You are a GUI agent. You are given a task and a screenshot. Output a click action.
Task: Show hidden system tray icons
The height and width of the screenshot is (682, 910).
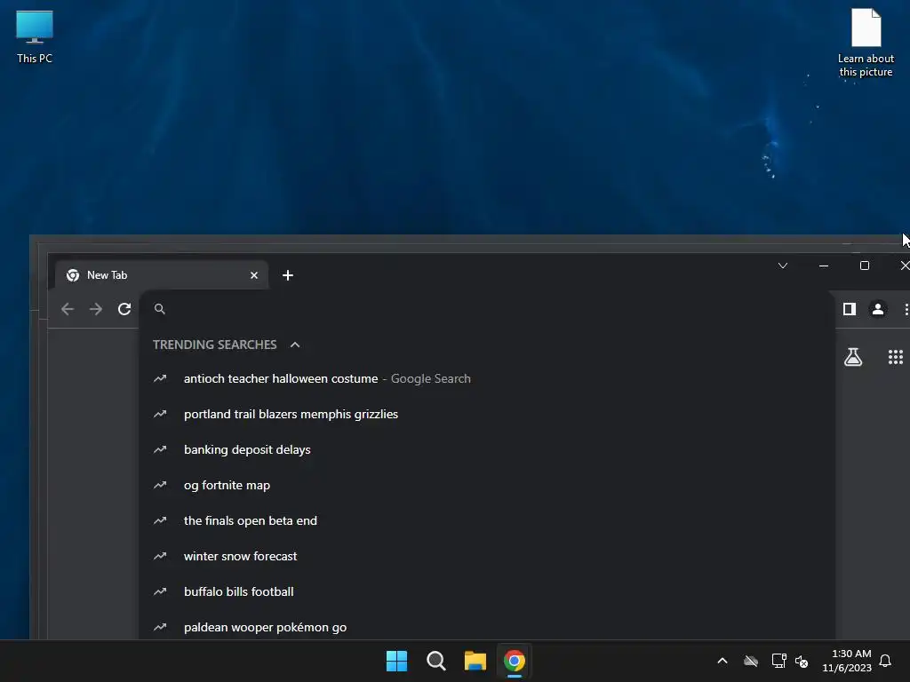(x=722, y=661)
